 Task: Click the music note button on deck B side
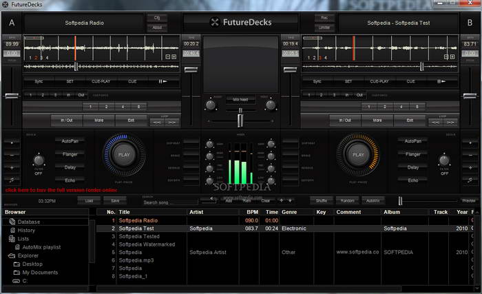[x=470, y=180]
